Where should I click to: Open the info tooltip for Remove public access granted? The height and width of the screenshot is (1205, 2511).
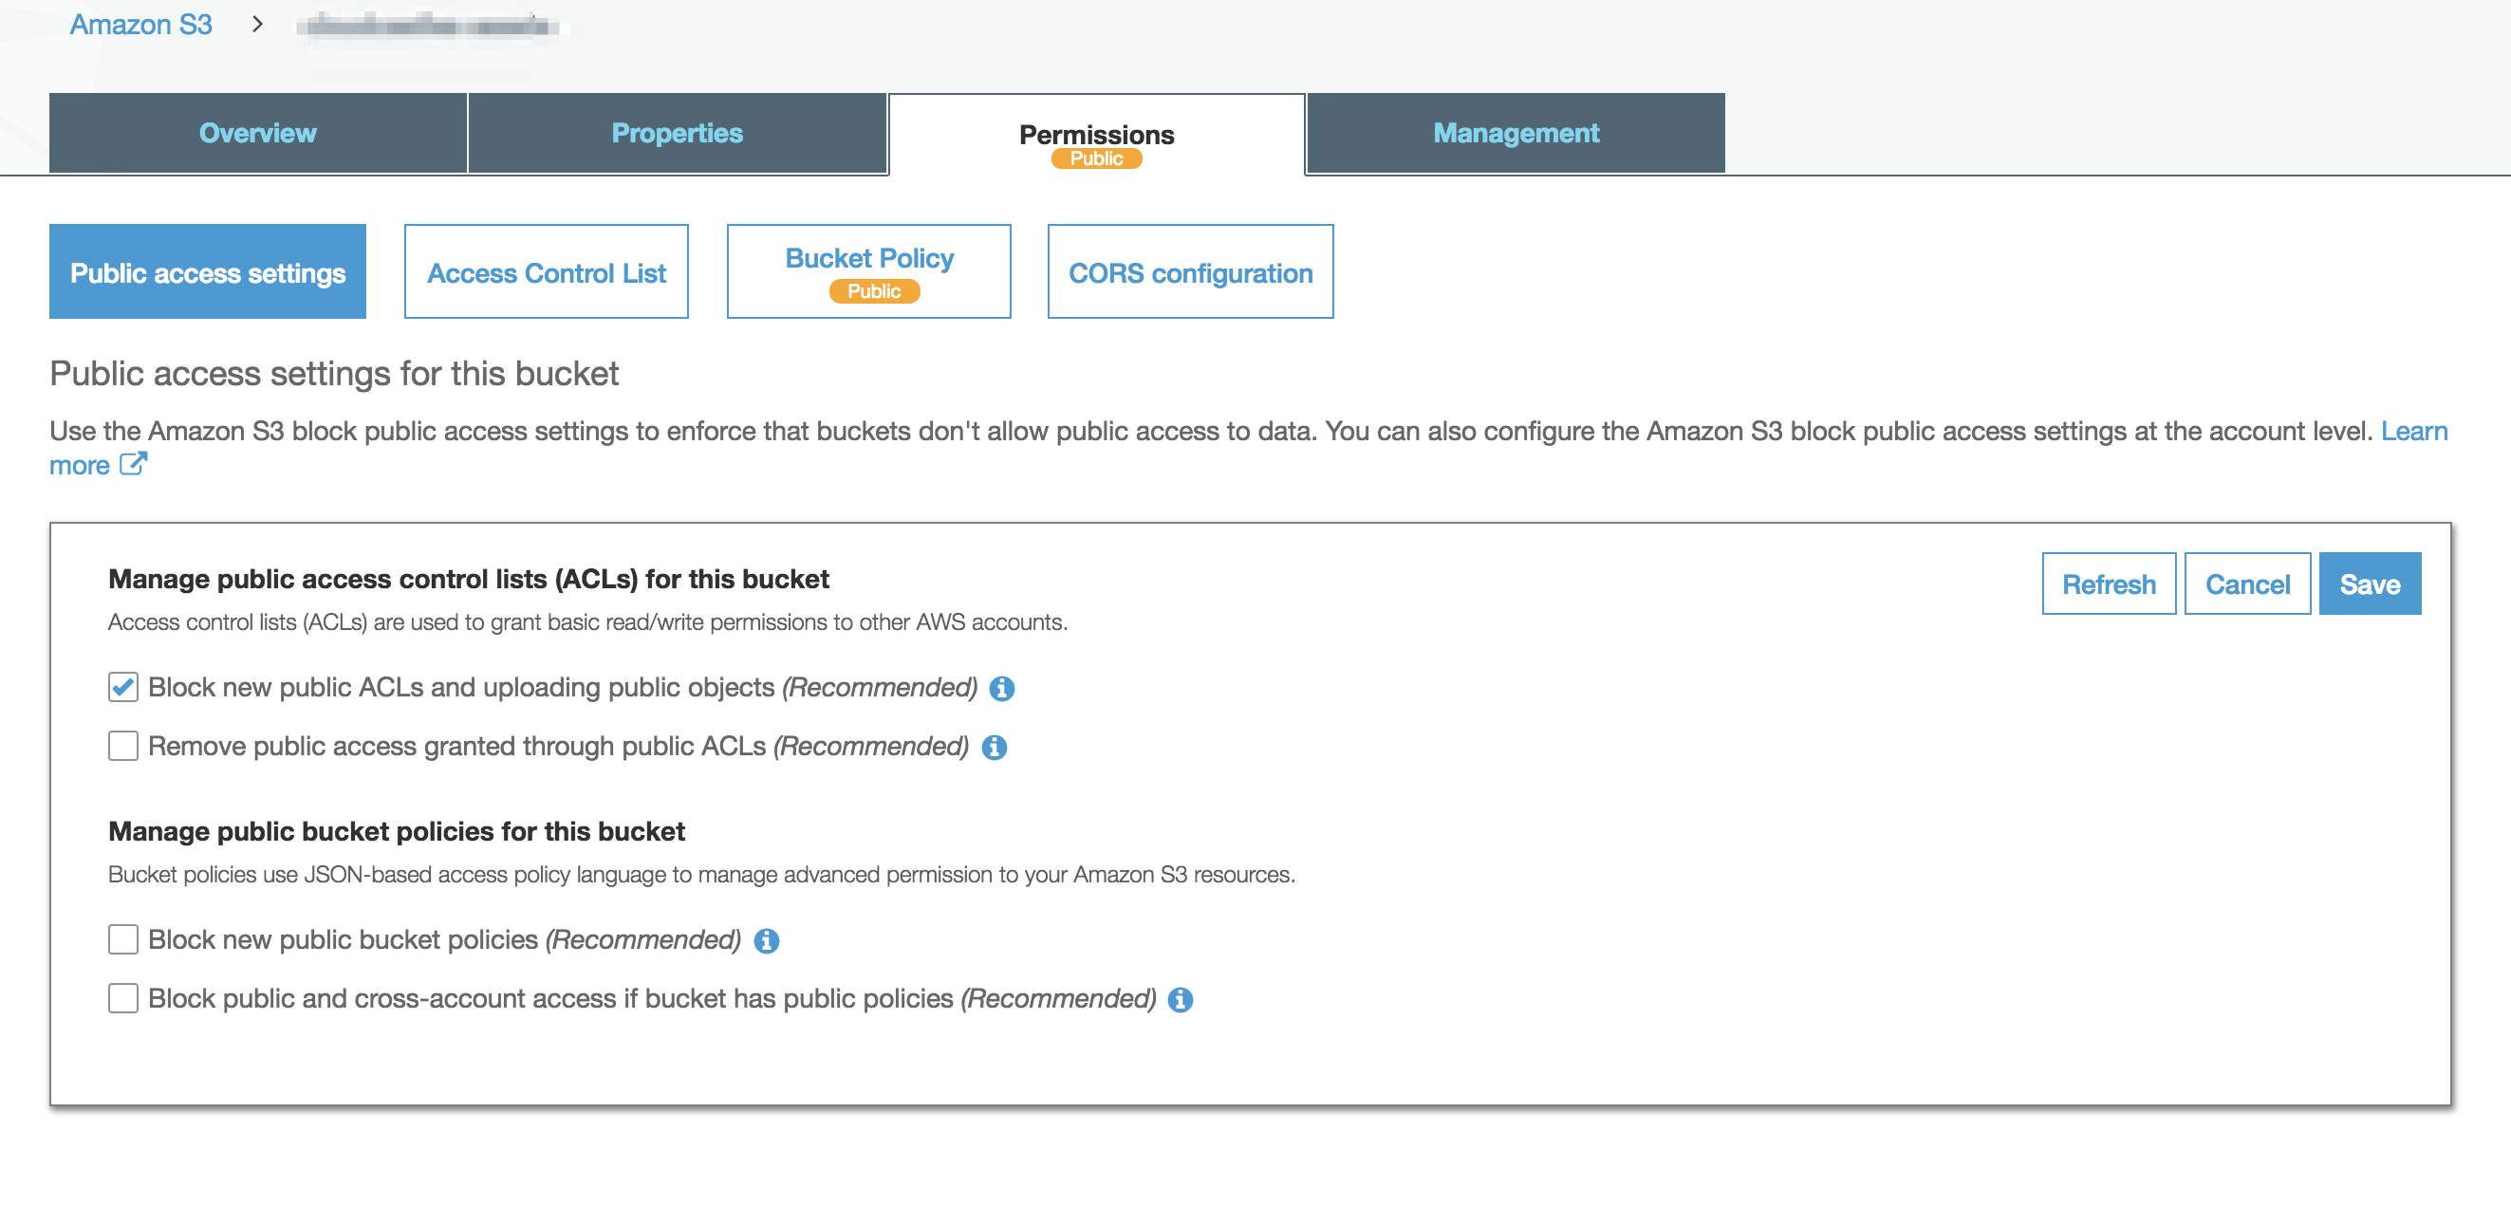coord(994,748)
